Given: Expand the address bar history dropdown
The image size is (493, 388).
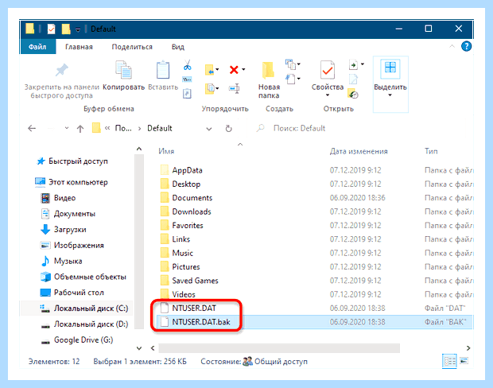Looking at the screenshot, I should [209, 129].
